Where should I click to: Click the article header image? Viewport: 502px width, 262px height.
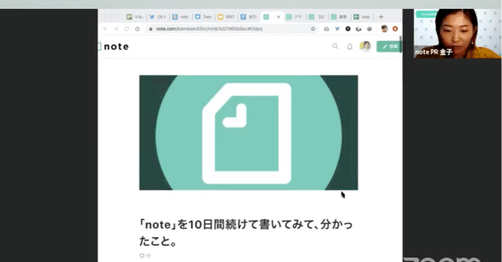point(248,132)
